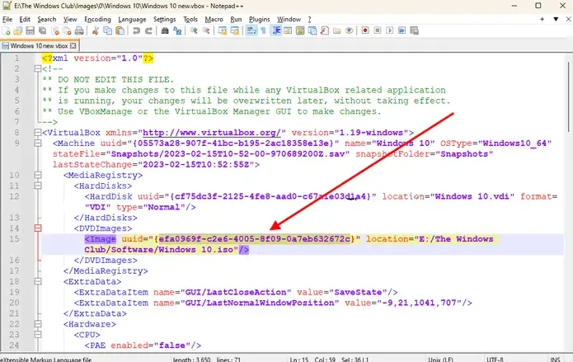Click the New file toolbar icon
This screenshot has height=362, width=573.
(x=8, y=31)
